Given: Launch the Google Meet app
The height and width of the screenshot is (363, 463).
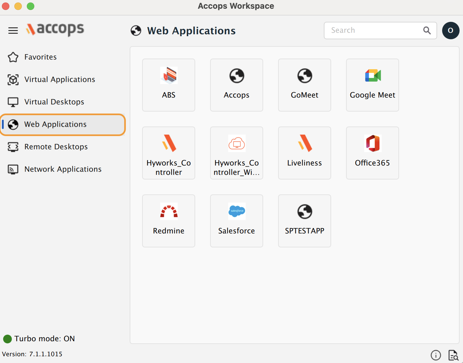Looking at the screenshot, I should coord(372,85).
